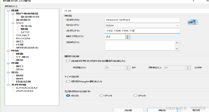Click the 确定 OK button

162,110
